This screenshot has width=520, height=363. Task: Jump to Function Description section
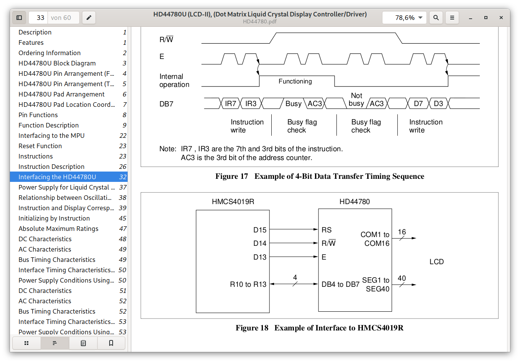tap(69, 125)
